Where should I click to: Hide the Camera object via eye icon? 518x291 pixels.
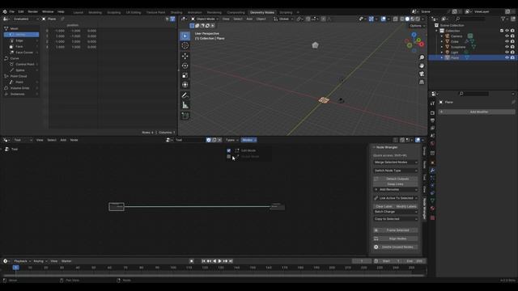[x=507, y=36]
